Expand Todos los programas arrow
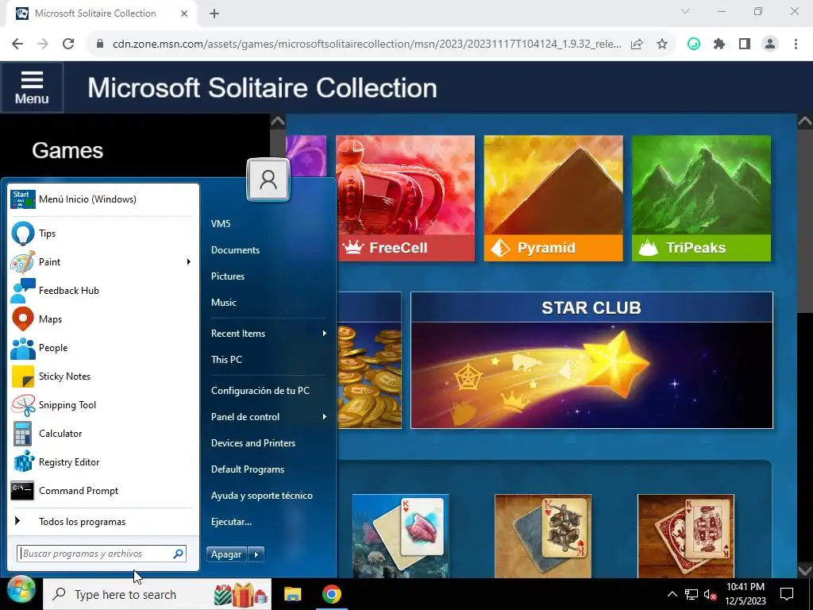The width and height of the screenshot is (813, 610). pos(17,521)
